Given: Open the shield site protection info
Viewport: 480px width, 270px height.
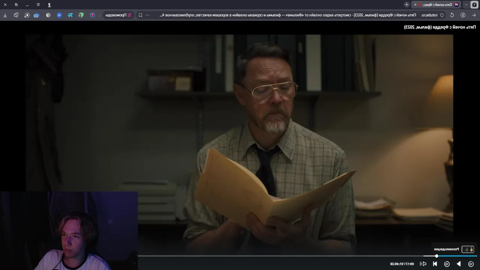Looking at the screenshot, I should (442, 15).
